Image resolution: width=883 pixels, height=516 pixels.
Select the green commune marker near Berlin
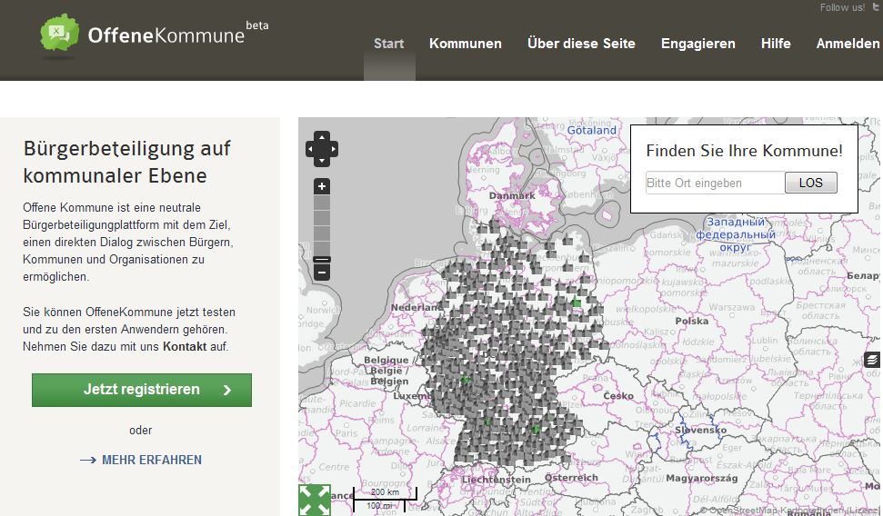tap(577, 303)
